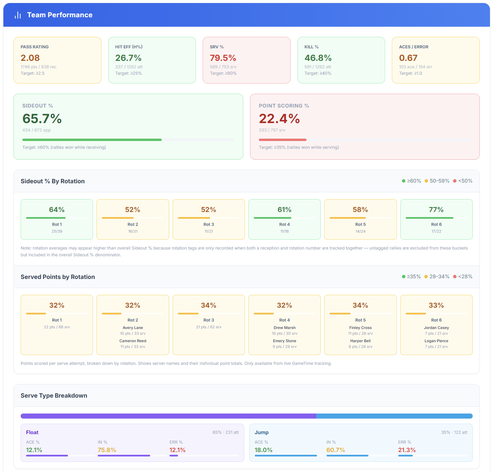Click the Point Scoring % progress bar
Screen dimensions: 493x471
click(365, 140)
